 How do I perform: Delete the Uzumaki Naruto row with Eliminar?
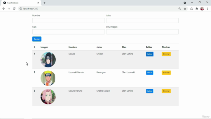[x=166, y=73]
